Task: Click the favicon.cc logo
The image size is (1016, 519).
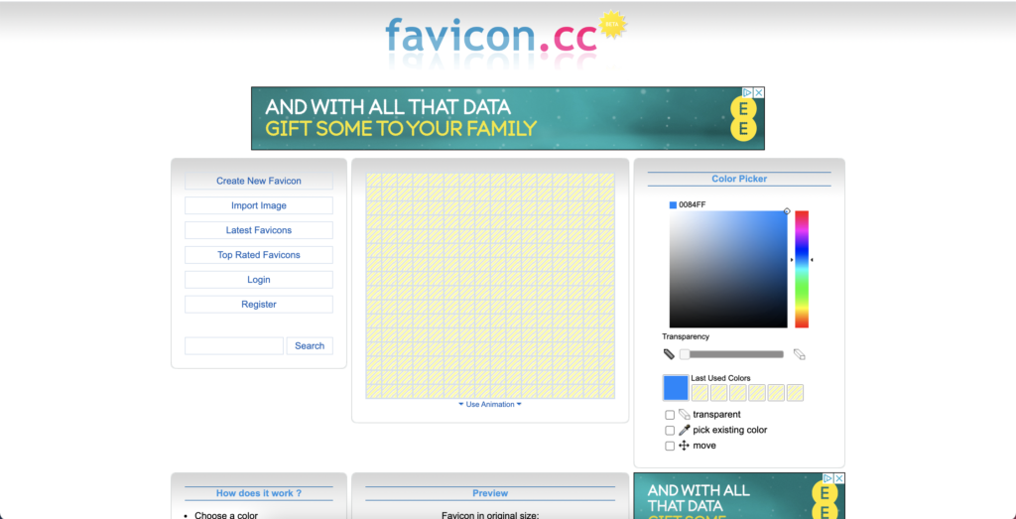Action: (490, 36)
